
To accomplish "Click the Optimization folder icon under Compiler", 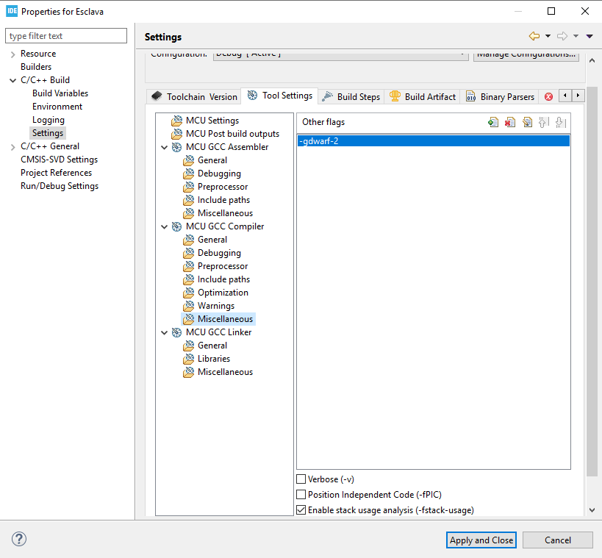I will [x=188, y=293].
